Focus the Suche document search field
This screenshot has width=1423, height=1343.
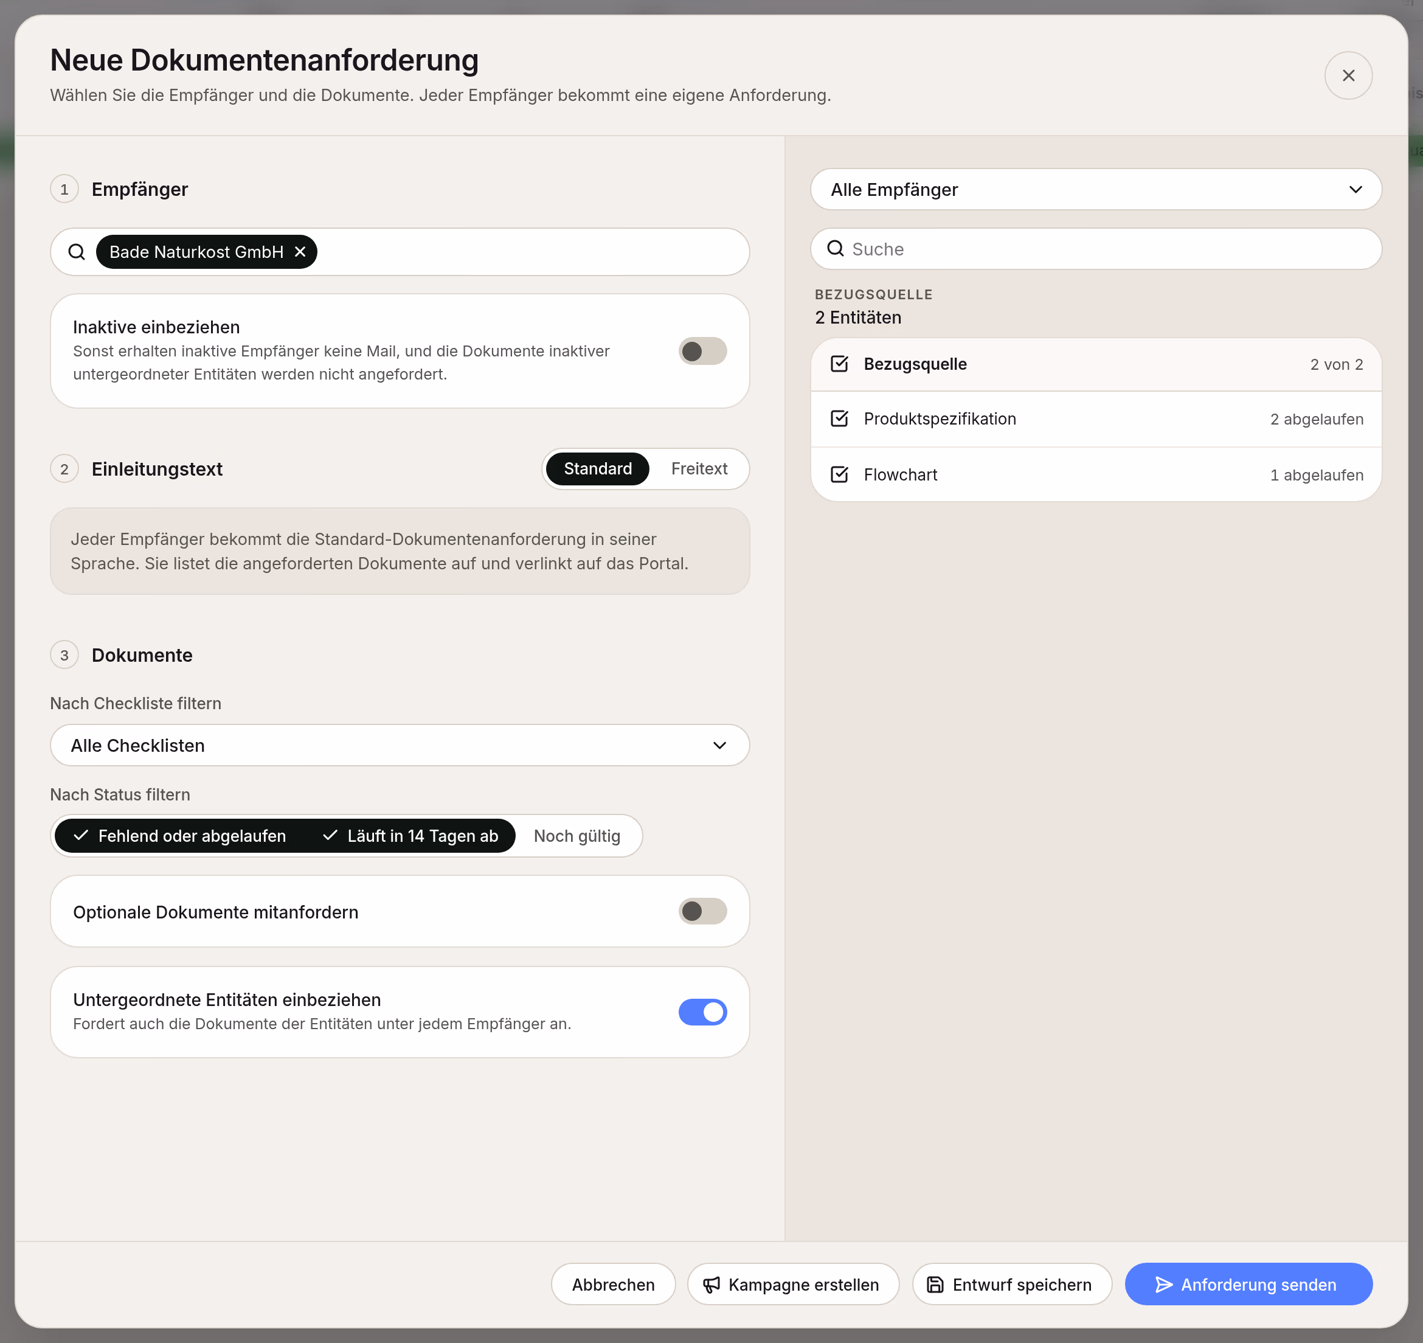tap(1095, 249)
